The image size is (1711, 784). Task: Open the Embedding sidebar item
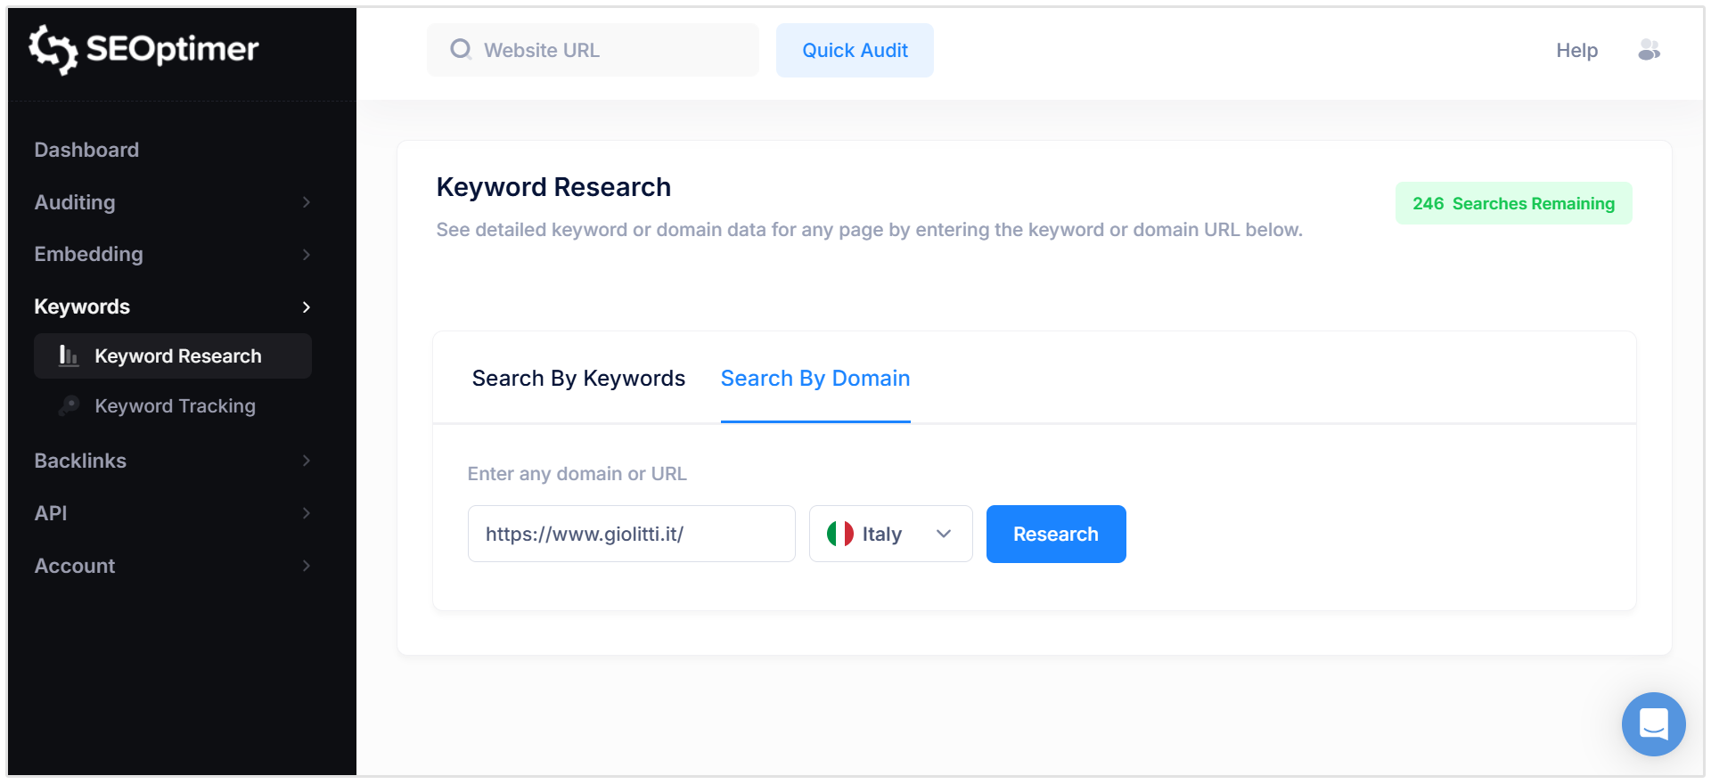coord(173,255)
